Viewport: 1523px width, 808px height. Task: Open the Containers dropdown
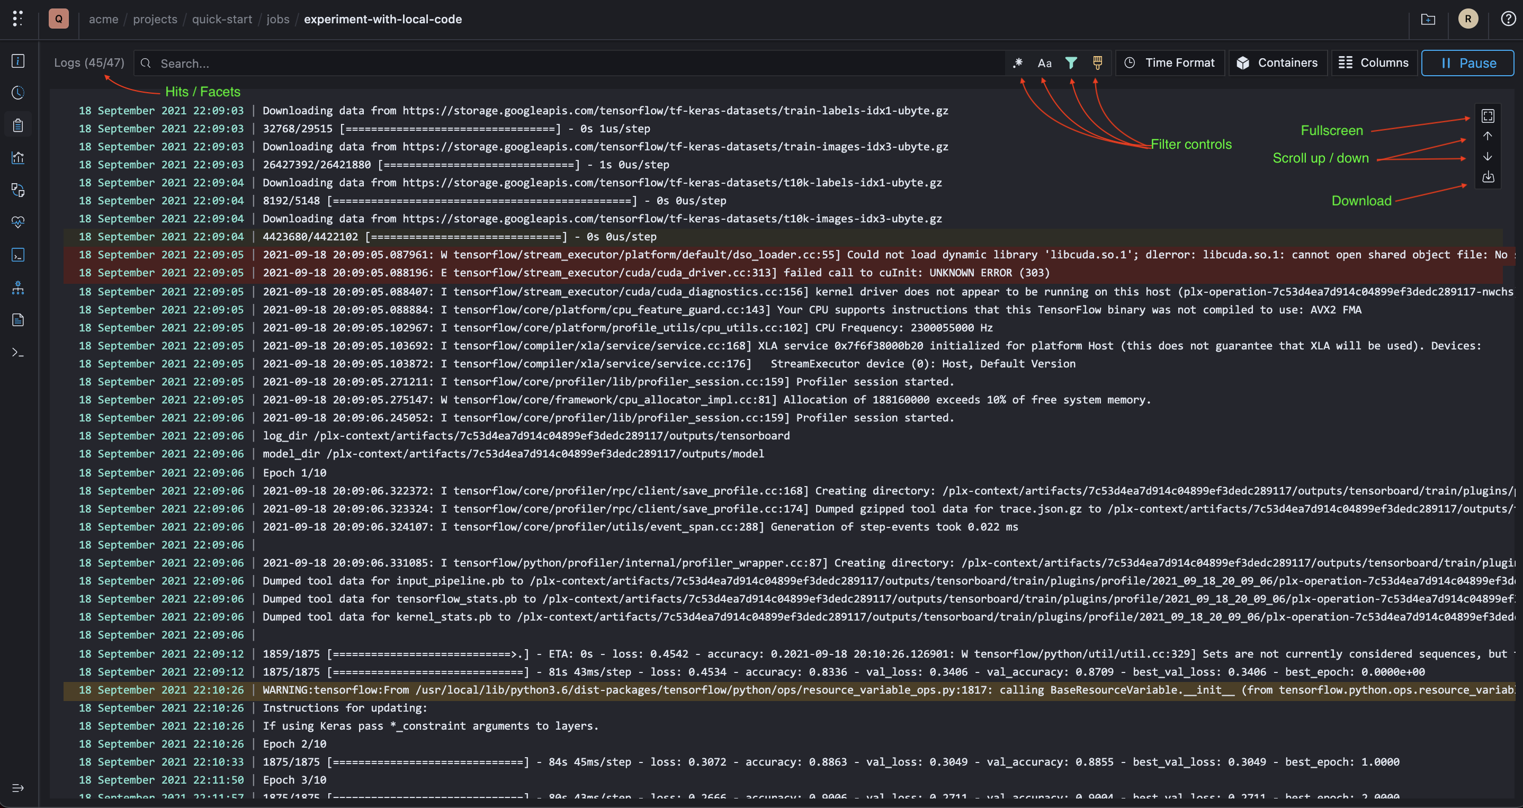click(x=1277, y=62)
